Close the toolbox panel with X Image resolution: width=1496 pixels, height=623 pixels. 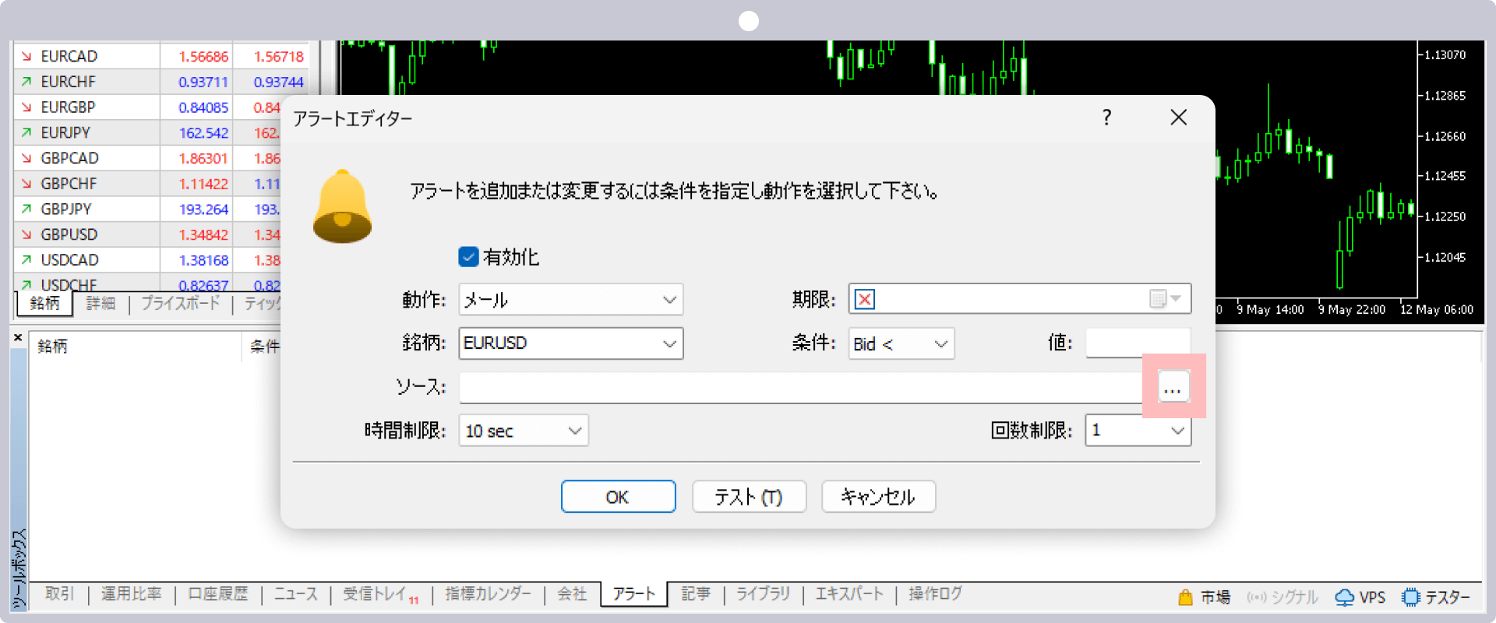point(18,337)
